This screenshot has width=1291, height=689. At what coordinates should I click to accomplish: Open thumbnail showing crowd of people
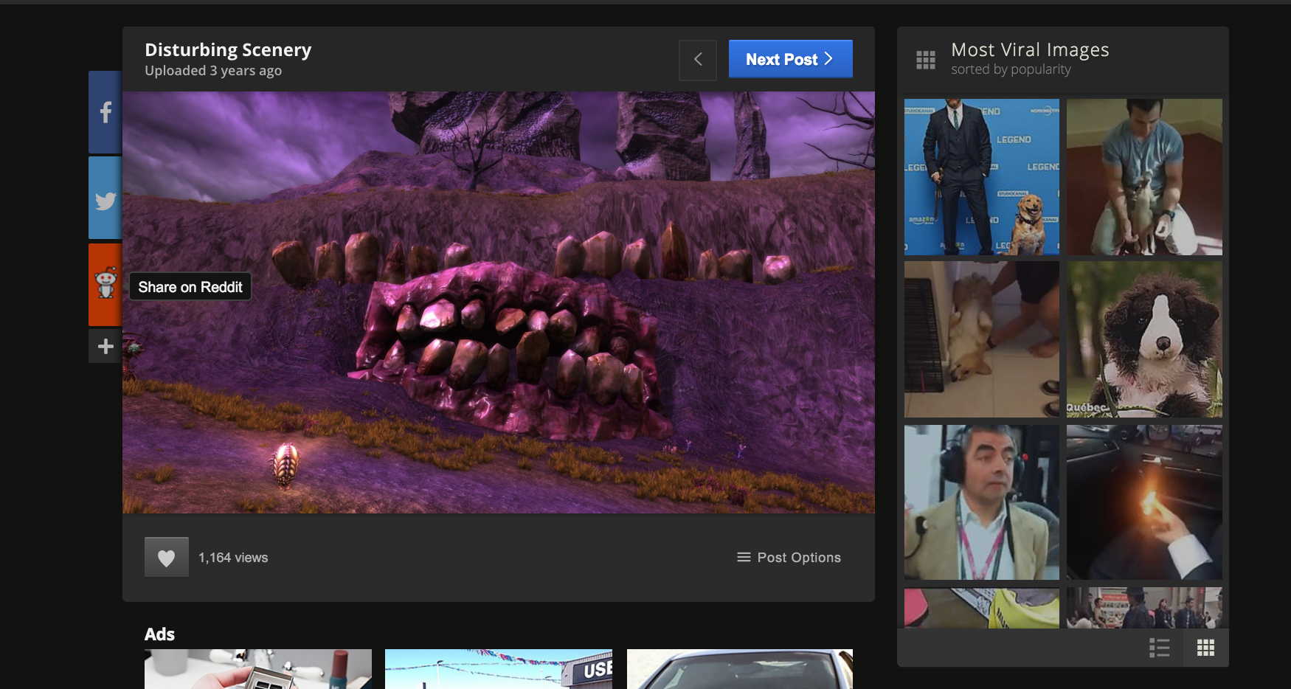coord(1144,608)
